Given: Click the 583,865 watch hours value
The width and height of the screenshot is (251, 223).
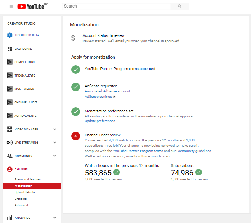Looking at the screenshot, I should (98, 173).
